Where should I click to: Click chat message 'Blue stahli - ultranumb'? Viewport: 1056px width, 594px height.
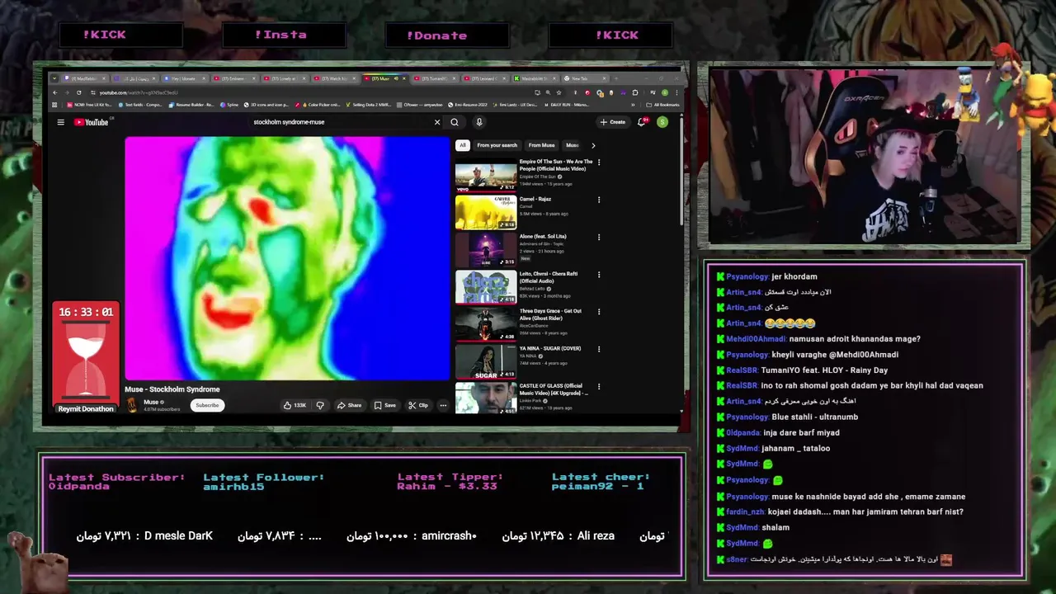pos(814,417)
